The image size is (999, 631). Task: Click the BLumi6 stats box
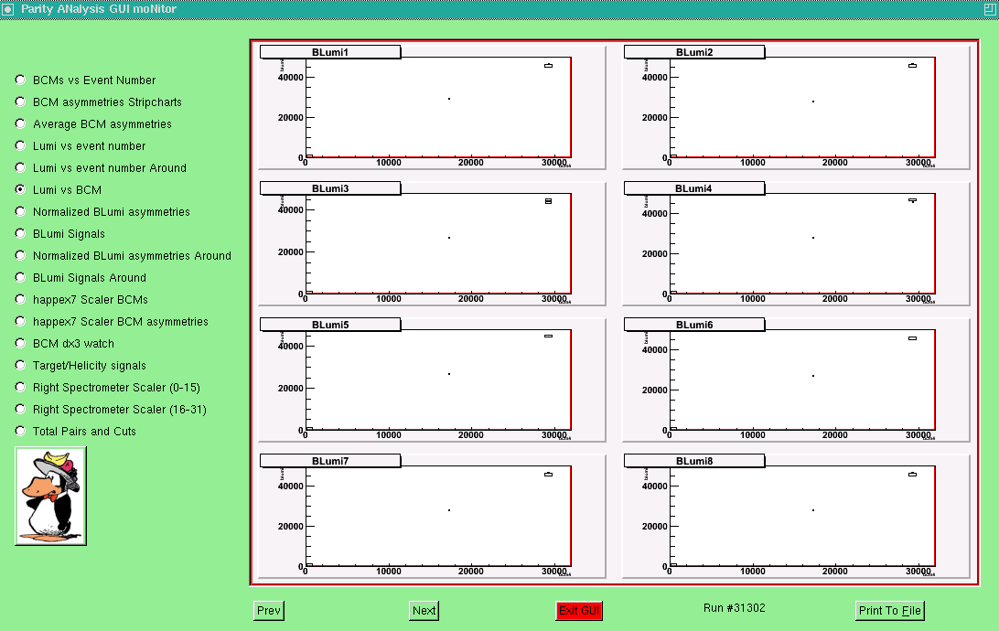(x=912, y=338)
